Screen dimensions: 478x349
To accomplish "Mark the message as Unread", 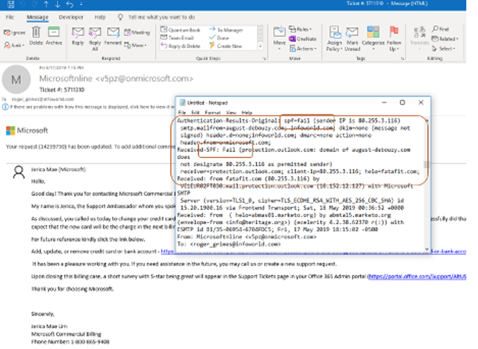I will coord(352,39).
